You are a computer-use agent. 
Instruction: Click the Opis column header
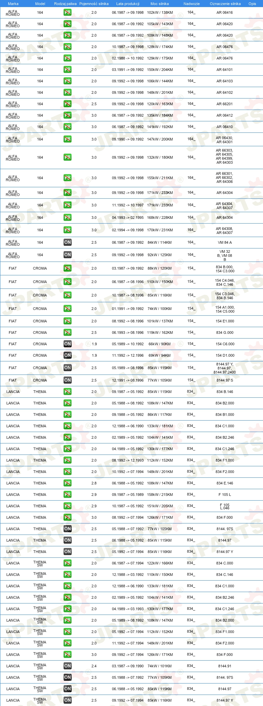tap(252, 4)
